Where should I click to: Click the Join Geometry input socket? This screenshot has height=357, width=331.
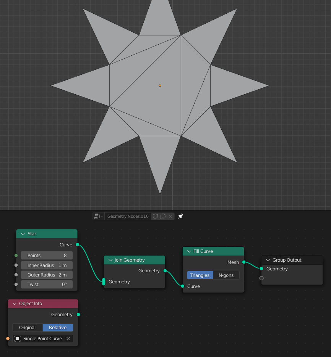pos(104,281)
